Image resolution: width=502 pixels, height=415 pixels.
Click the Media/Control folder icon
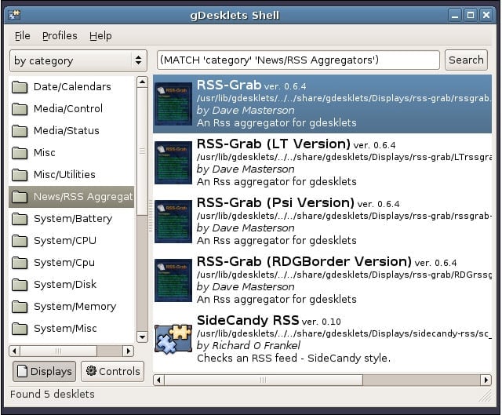coord(20,109)
